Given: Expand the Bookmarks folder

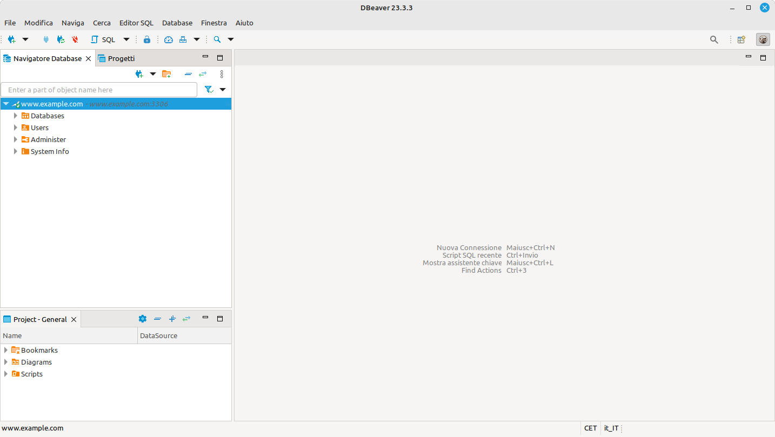Looking at the screenshot, I should [6, 350].
